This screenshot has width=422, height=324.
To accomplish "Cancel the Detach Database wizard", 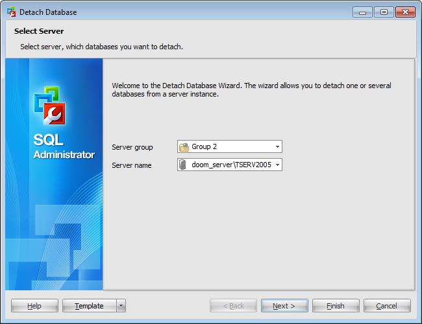I will [x=387, y=306].
